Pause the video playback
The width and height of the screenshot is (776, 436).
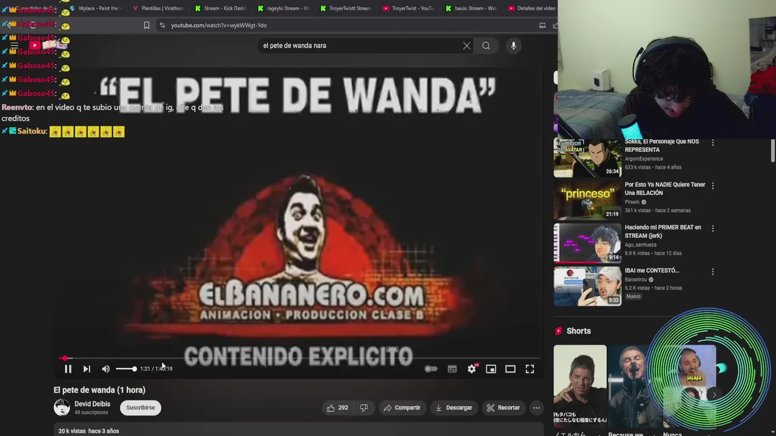[x=68, y=369]
